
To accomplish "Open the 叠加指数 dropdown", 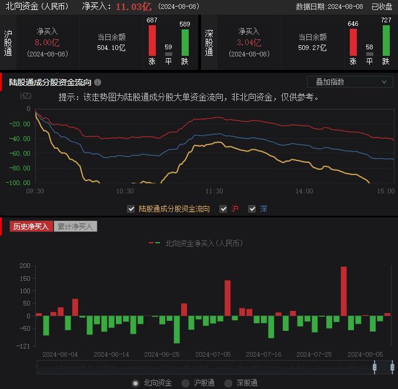I will (350, 82).
